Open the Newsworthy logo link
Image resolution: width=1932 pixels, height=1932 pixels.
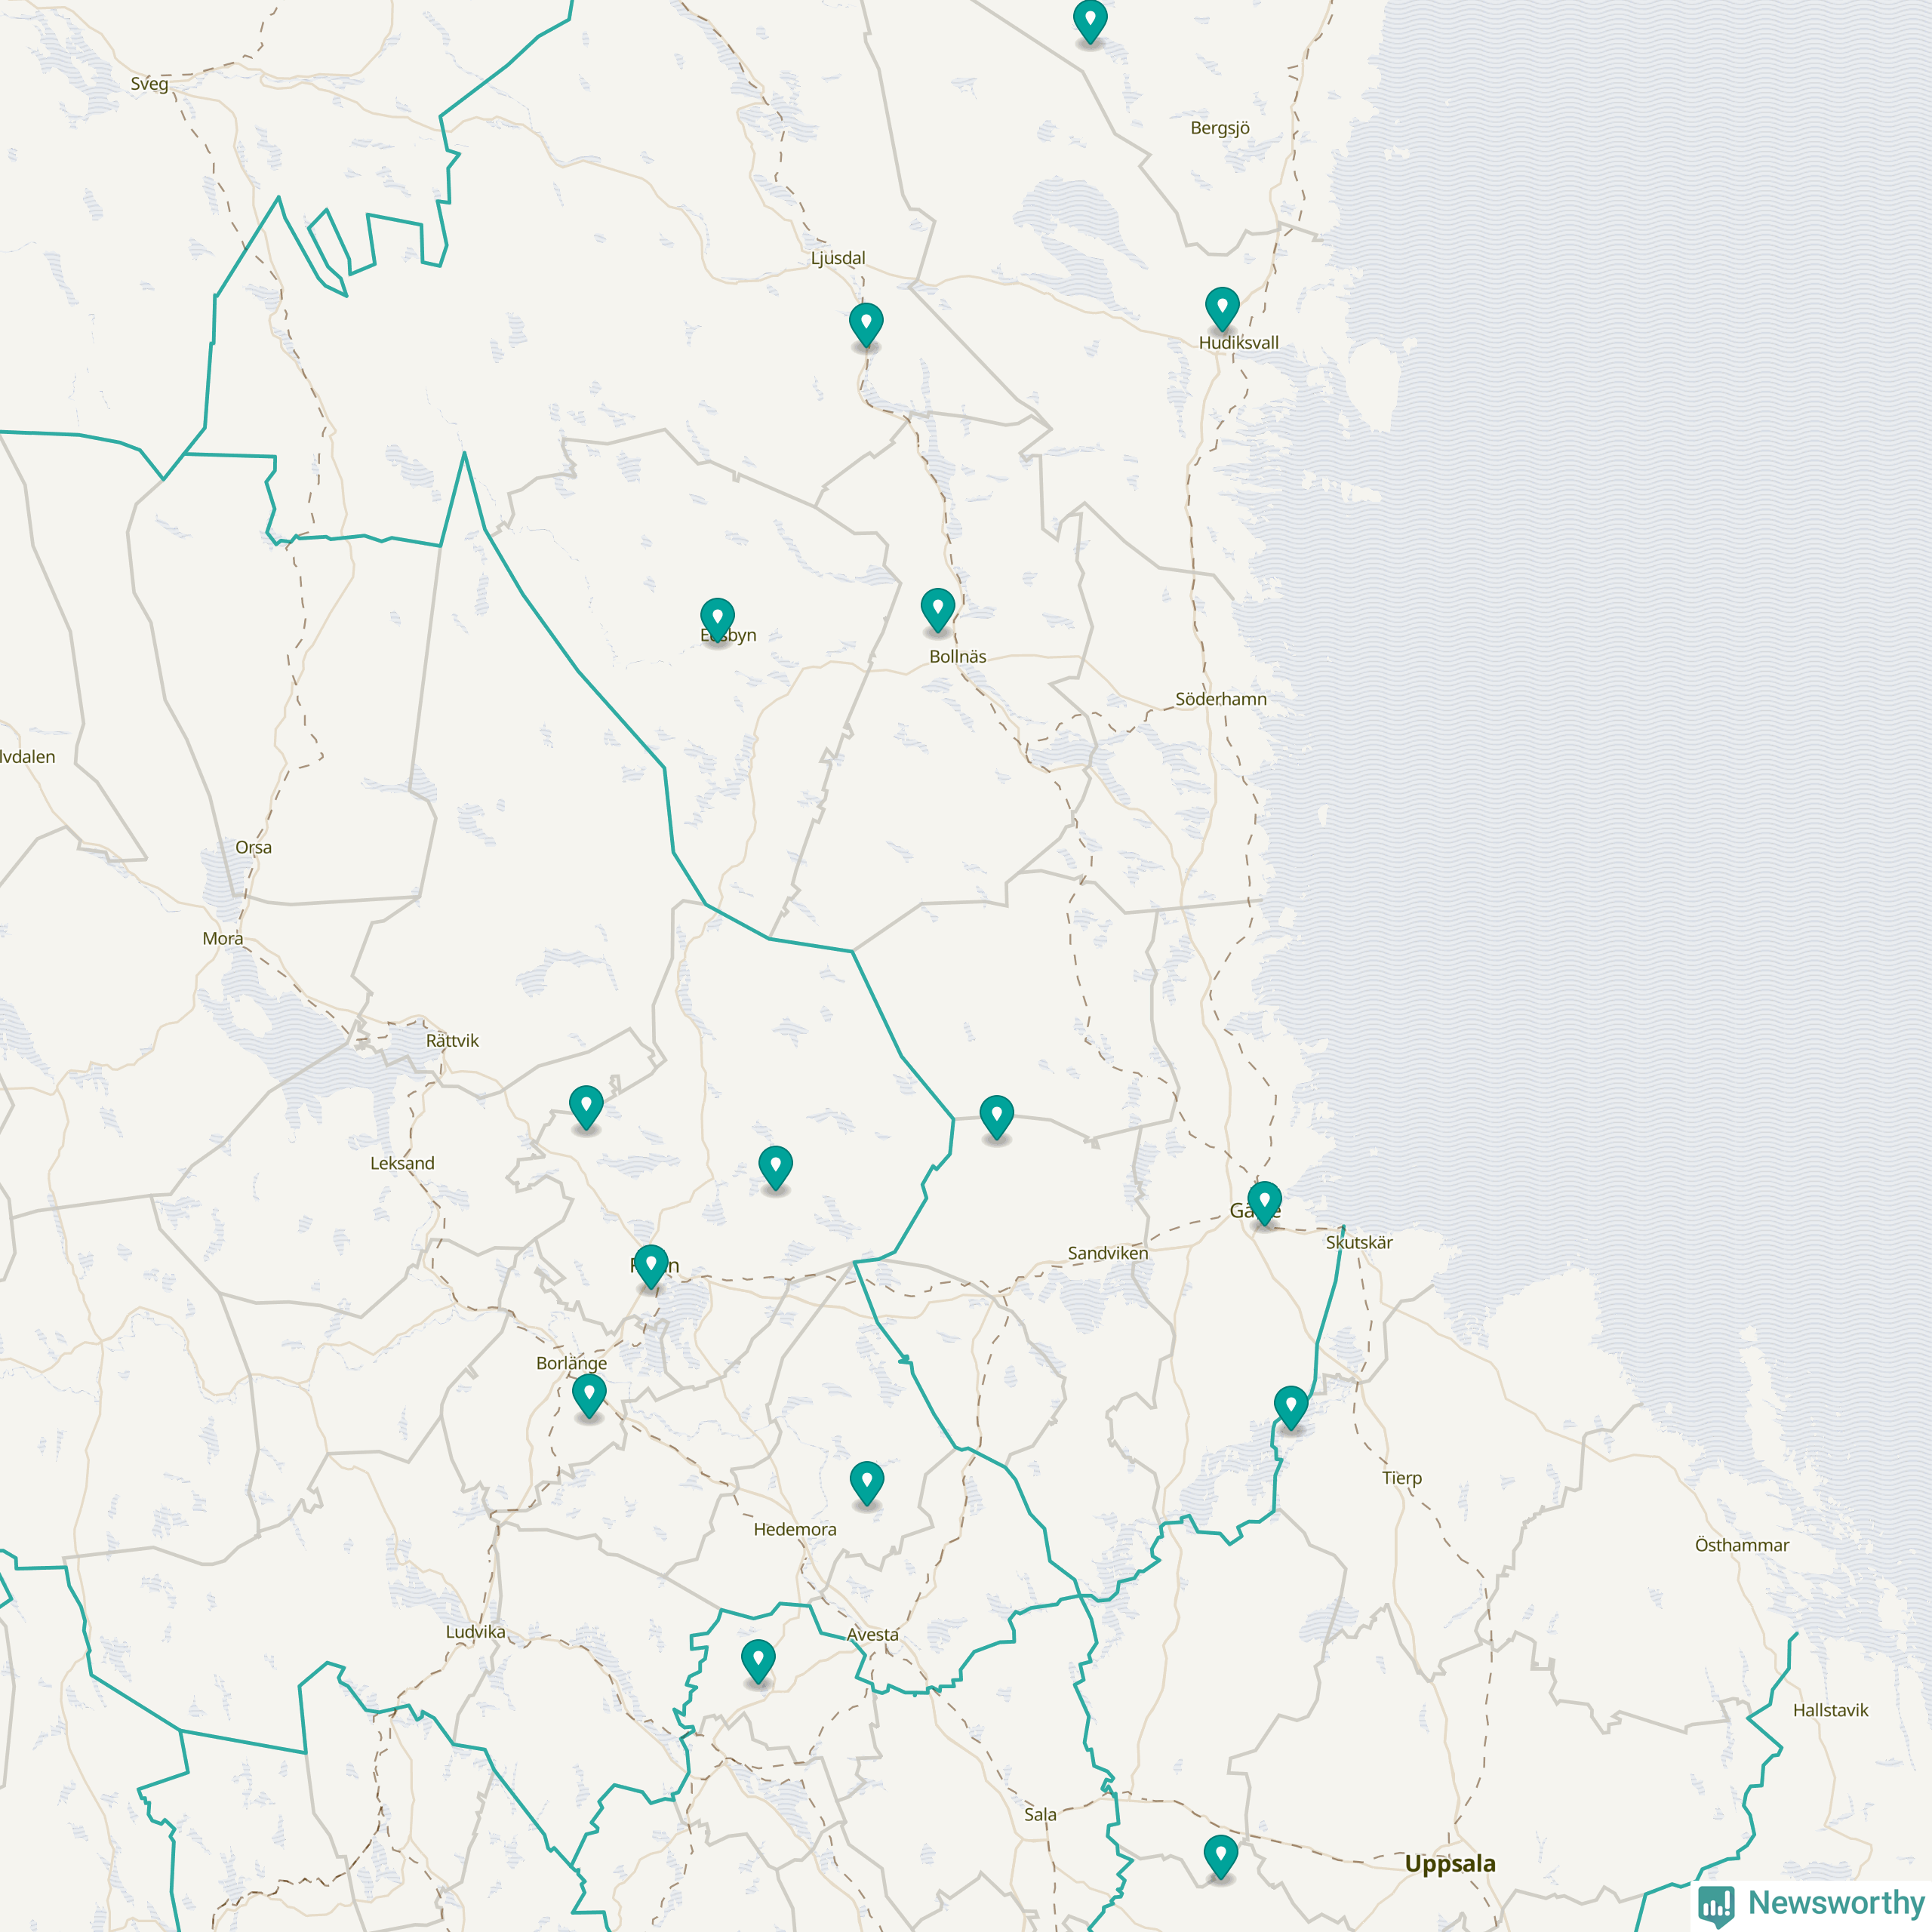coord(1811,1902)
